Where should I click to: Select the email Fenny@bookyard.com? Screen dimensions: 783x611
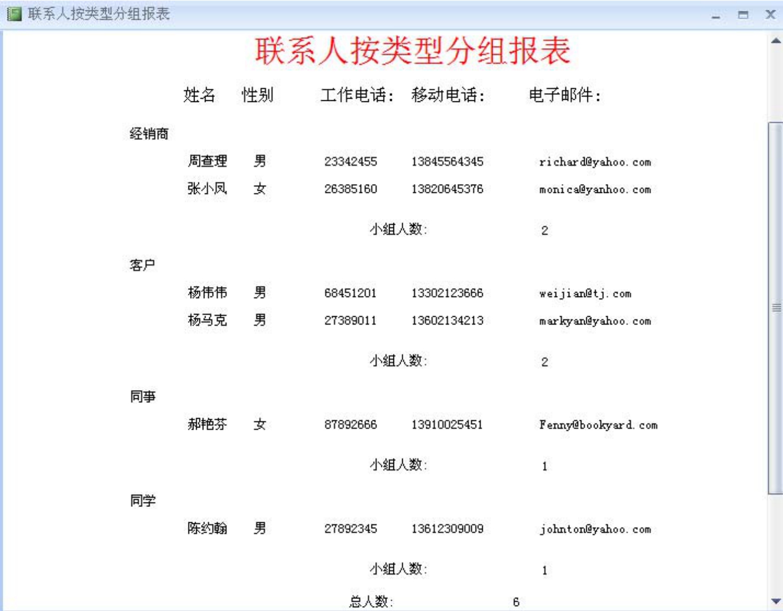click(598, 425)
